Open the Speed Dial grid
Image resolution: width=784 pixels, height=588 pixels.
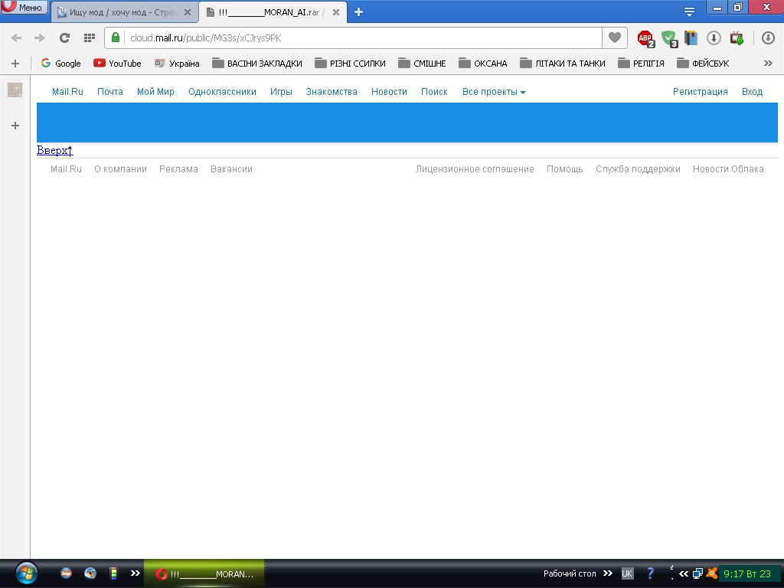pyautogui.click(x=90, y=38)
